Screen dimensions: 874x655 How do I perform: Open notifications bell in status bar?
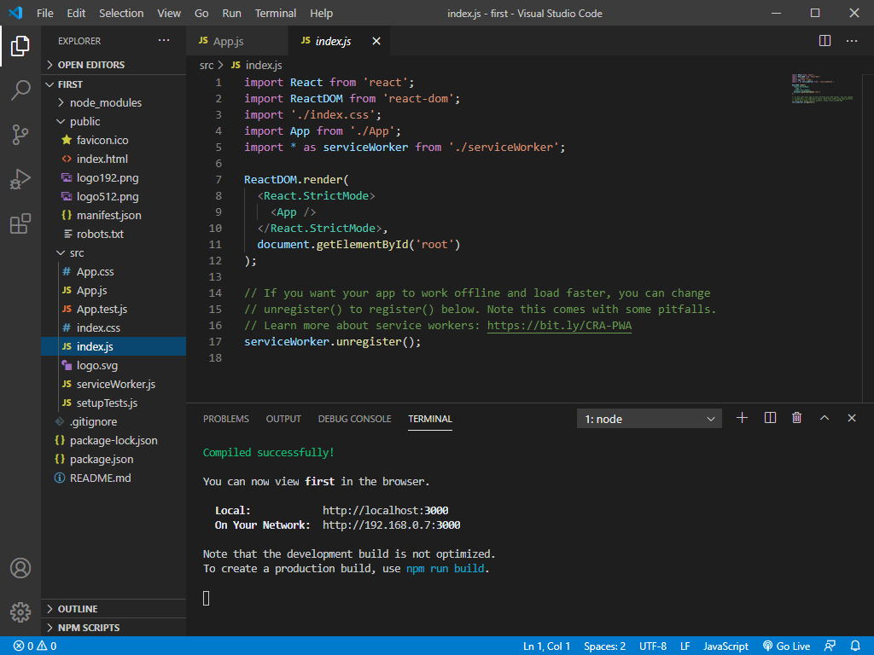tap(855, 646)
